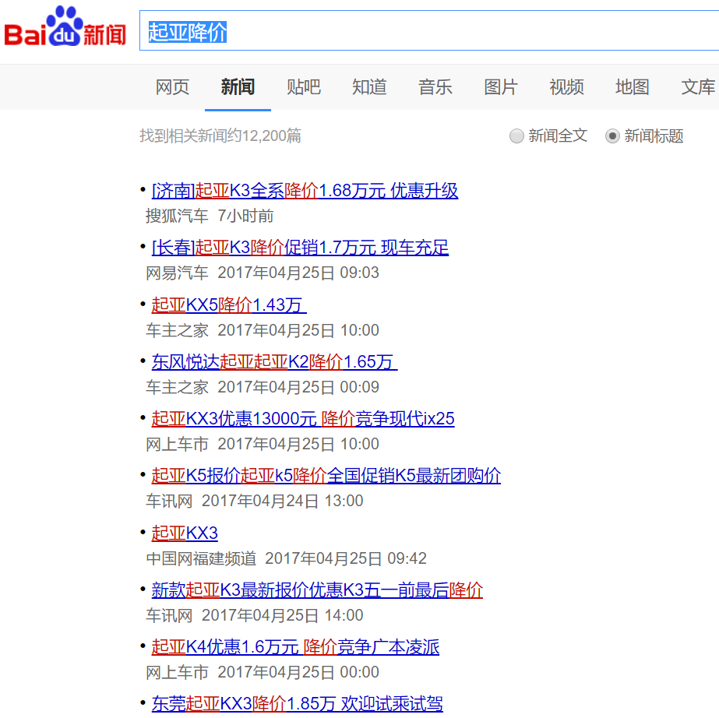This screenshot has width=719, height=718.
Task: Open the 起亚KX3优惠13000元 article
Action: [x=302, y=419]
